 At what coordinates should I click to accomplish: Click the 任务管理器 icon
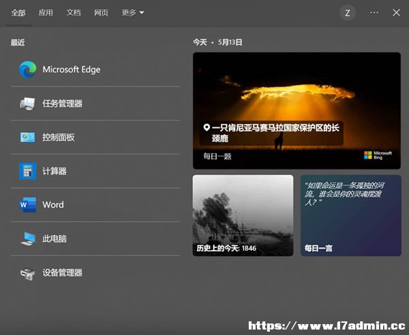[x=27, y=103]
